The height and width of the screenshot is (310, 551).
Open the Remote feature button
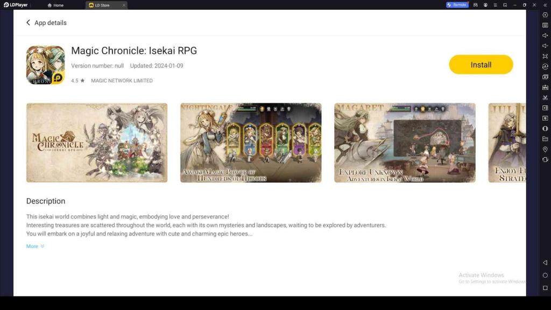(457, 5)
